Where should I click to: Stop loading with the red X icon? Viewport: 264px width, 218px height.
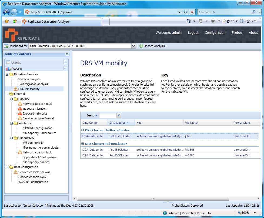click(x=192, y=12)
